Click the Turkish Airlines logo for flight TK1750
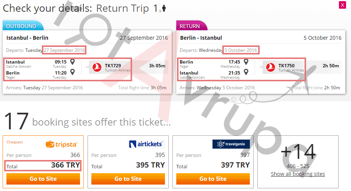Viewport: 351px width, 191px height. click(x=270, y=67)
